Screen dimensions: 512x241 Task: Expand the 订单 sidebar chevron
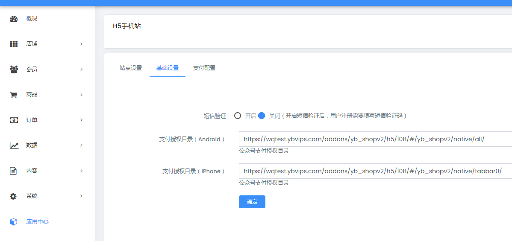coord(81,120)
